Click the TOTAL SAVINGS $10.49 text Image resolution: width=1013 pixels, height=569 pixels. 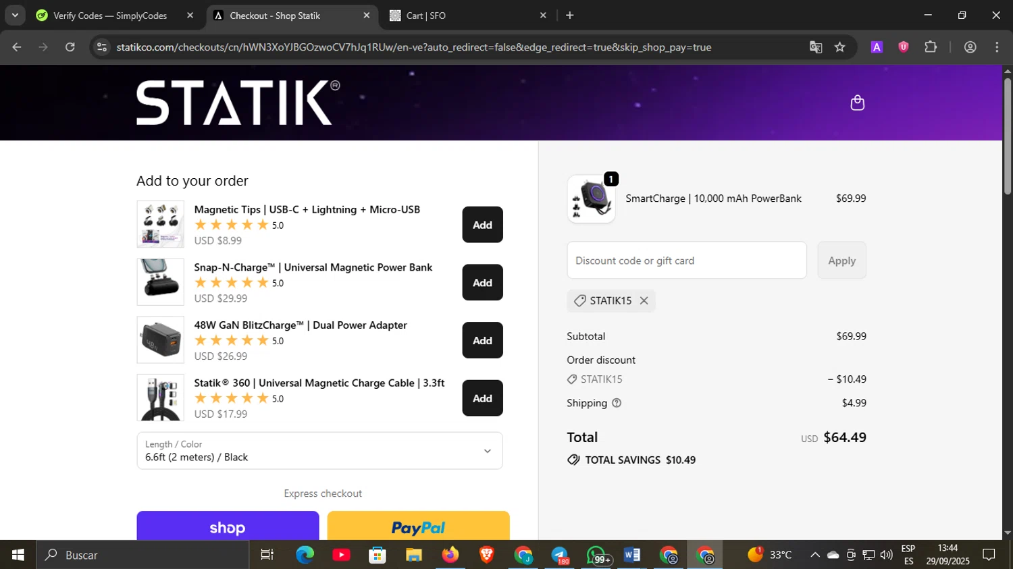click(640, 460)
